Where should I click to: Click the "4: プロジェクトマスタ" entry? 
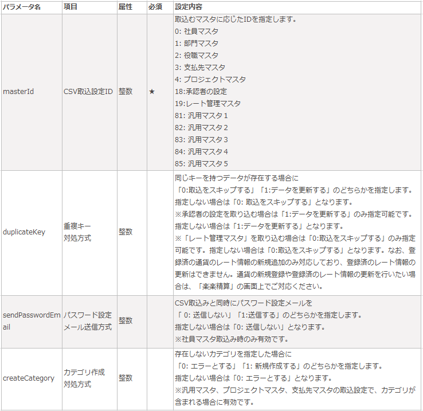click(x=210, y=79)
